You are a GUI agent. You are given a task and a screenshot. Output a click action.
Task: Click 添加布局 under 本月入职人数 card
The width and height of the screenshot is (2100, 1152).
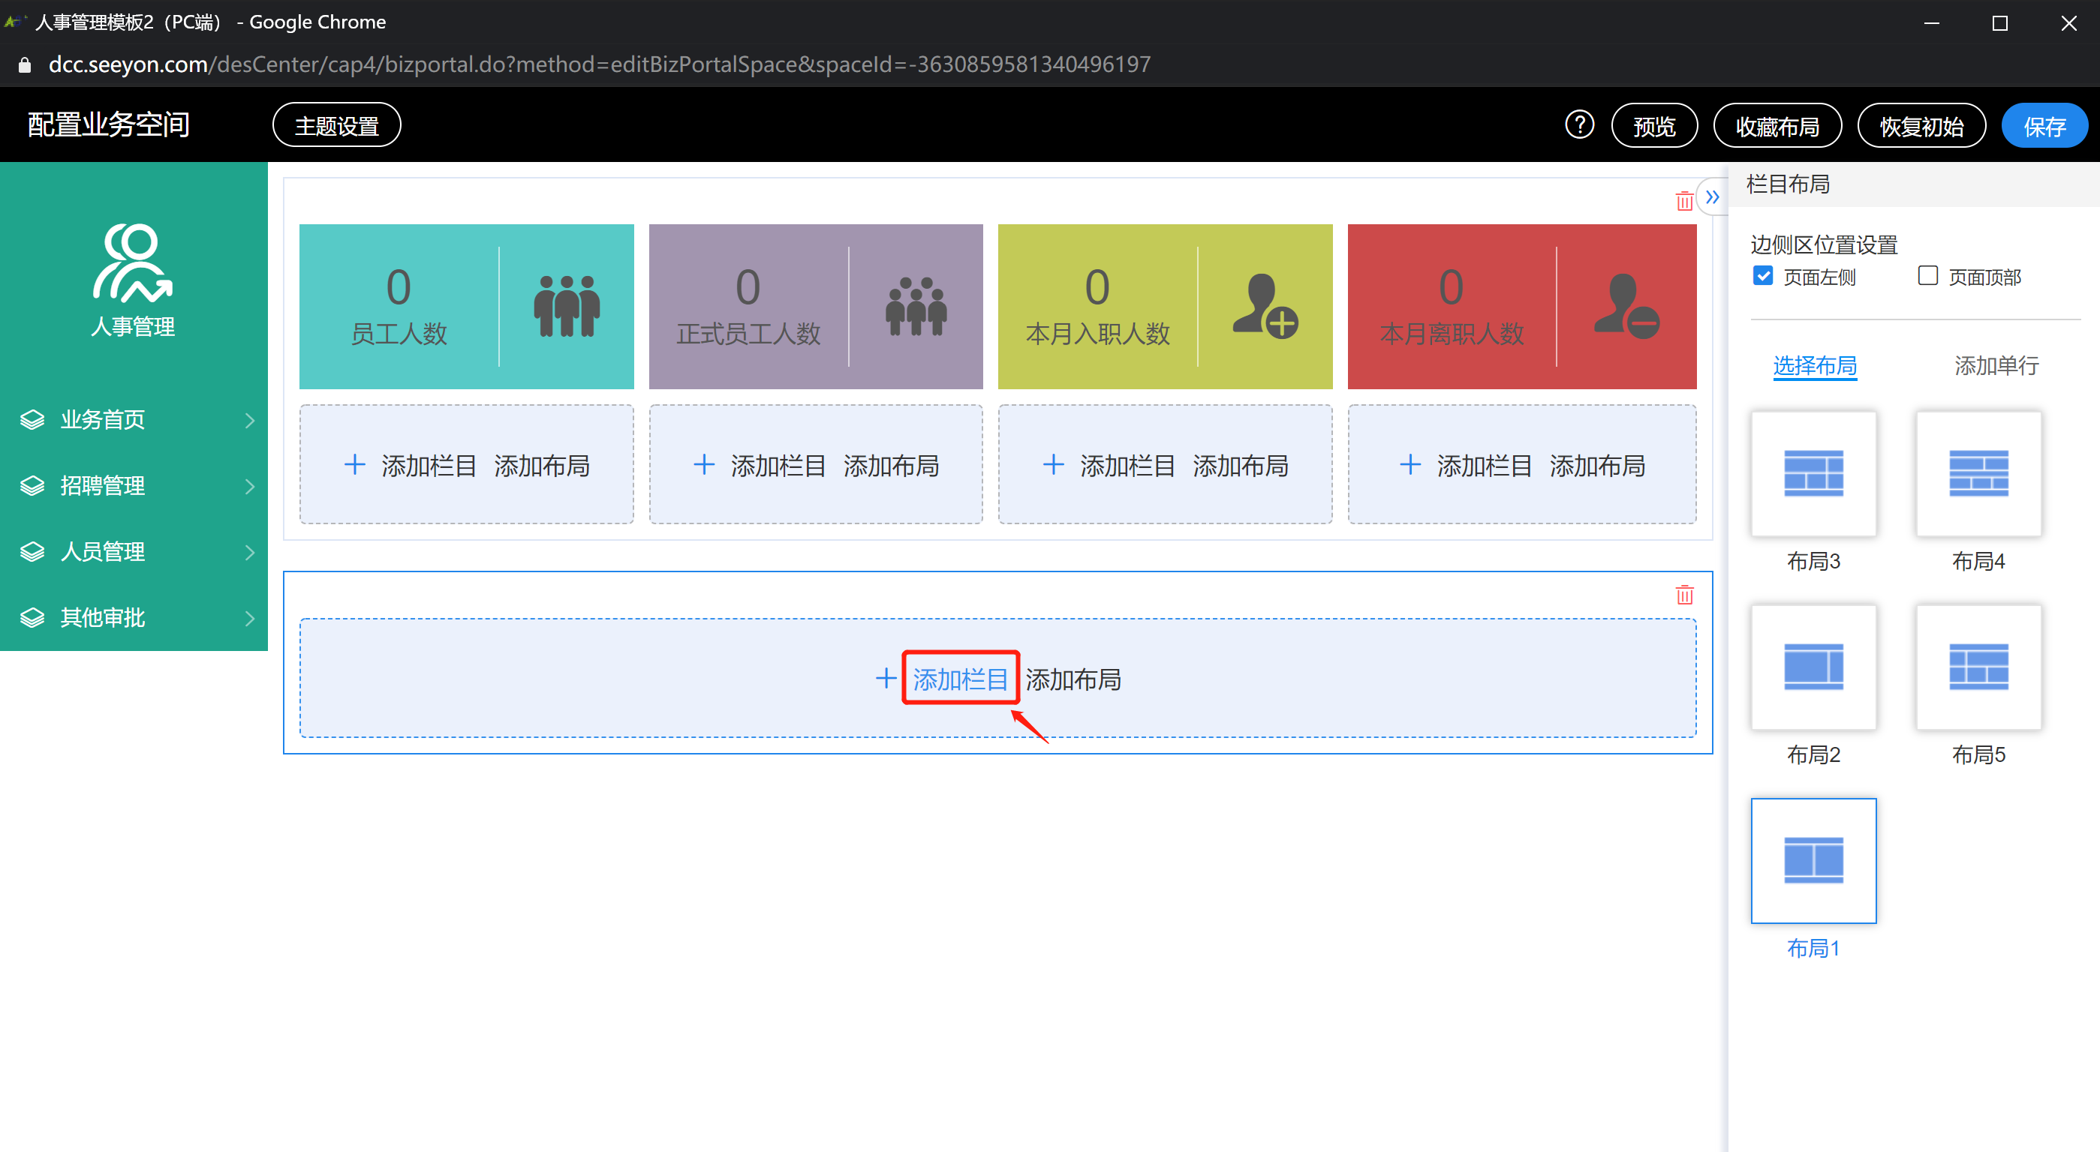pyautogui.click(x=1240, y=465)
